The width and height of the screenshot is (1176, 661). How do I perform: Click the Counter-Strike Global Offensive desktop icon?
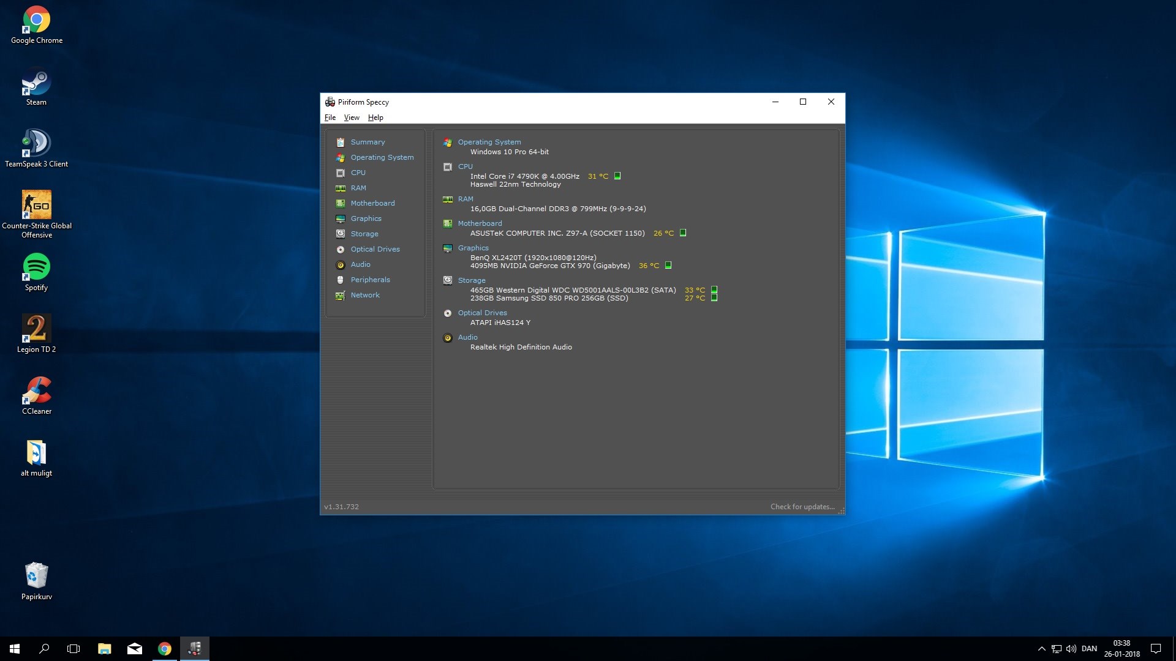(x=36, y=214)
